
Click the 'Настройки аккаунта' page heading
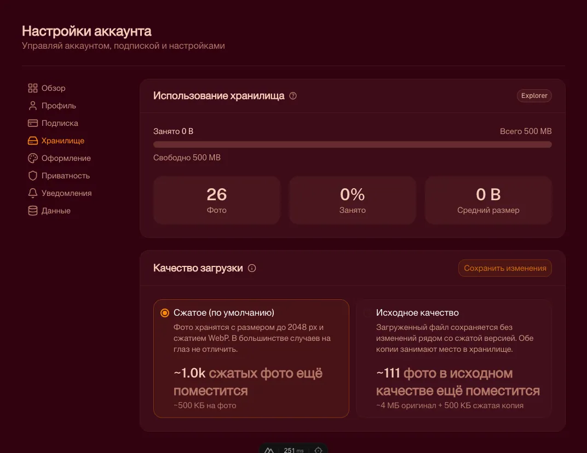87,31
